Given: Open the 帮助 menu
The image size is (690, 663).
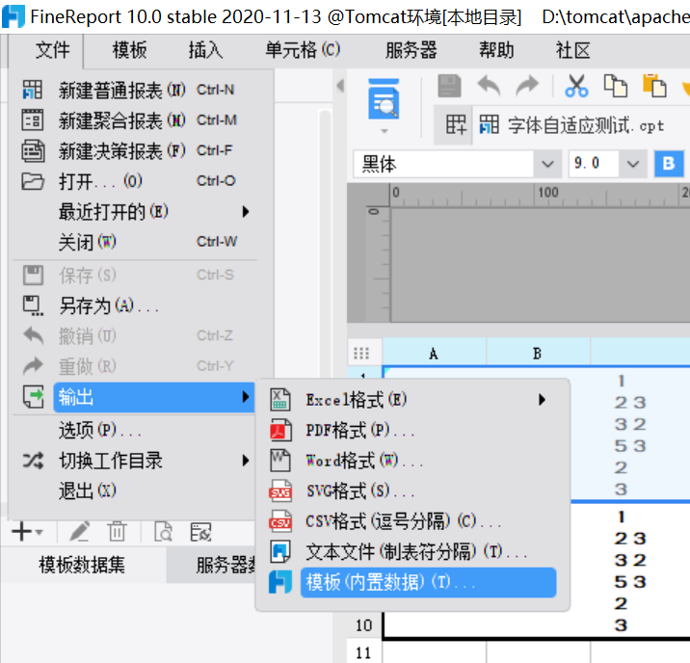Looking at the screenshot, I should click(x=496, y=50).
